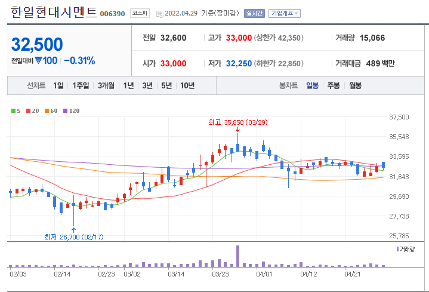Click the 최고 35,850 (03/29) marker
Screen dimensions: 429x292
click(x=237, y=122)
